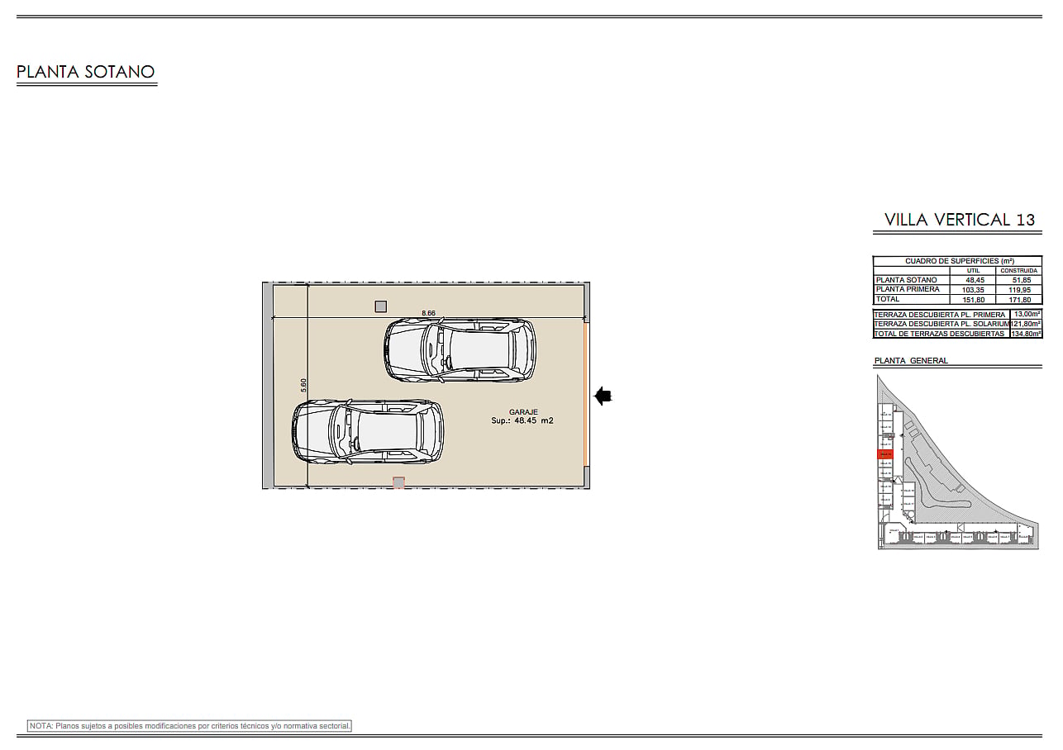Click the 8,66 width dimension

[428, 313]
